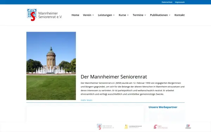Open the Impressum link in top bar
Image resolution: width=211 pixels, height=132 pixels.
click(x=180, y=2)
